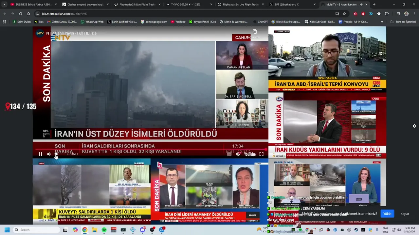The height and width of the screenshot is (235, 419).
Task: Open the ENG TRQ language switcher
Action: [x=386, y=230]
